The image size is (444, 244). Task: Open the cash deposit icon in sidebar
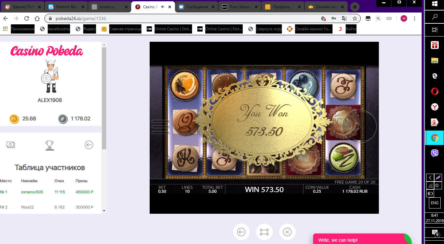11,145
